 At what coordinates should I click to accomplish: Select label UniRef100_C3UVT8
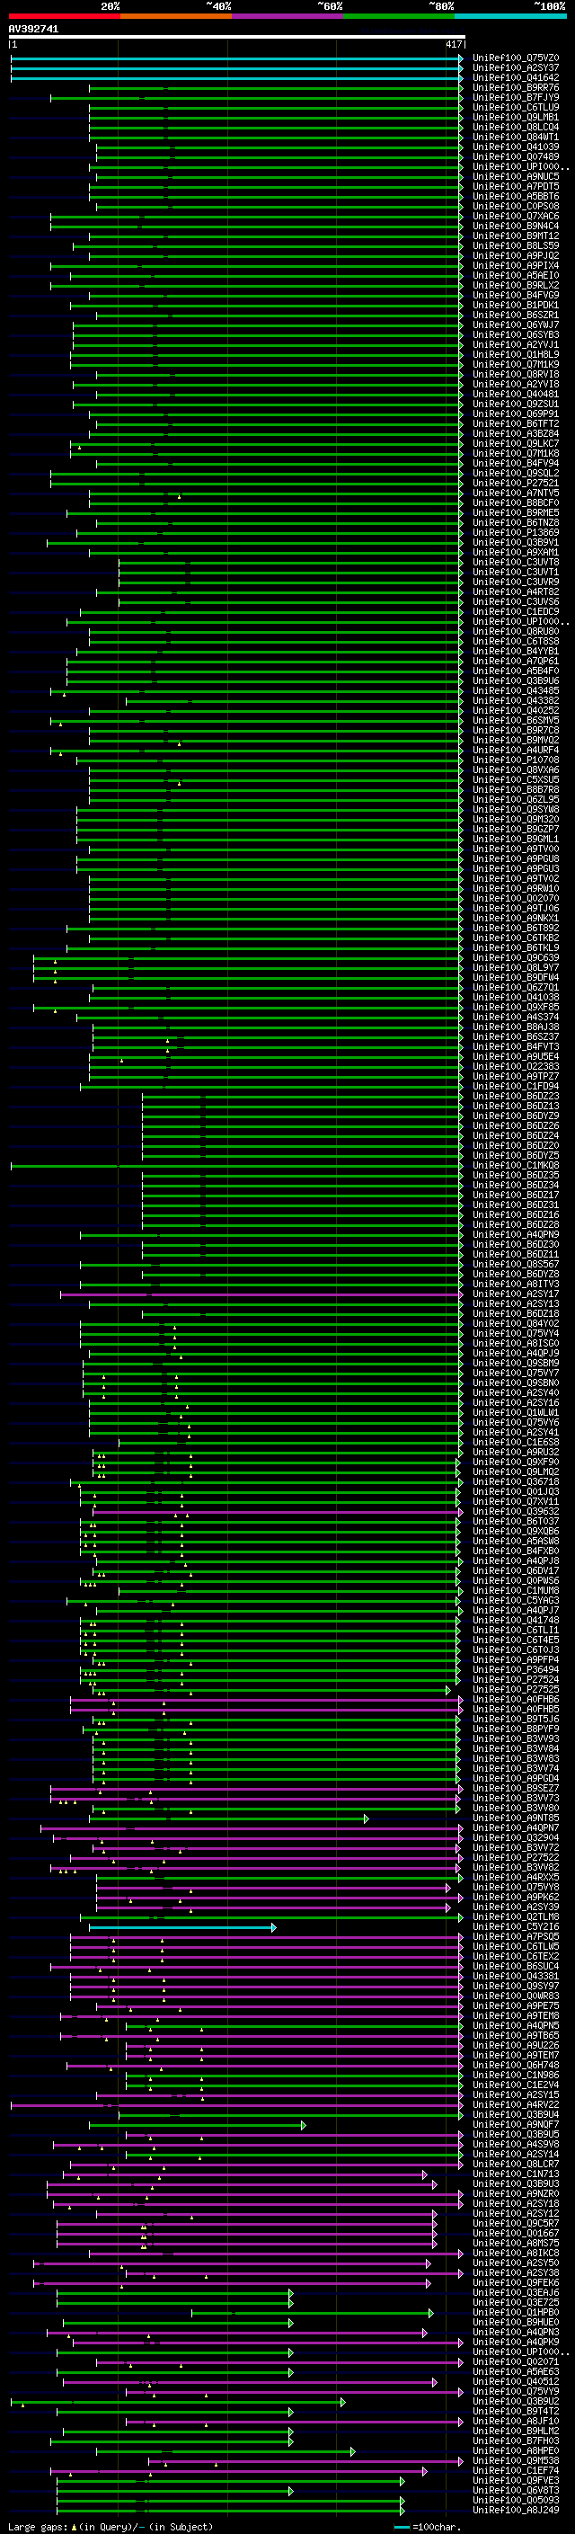[516, 563]
